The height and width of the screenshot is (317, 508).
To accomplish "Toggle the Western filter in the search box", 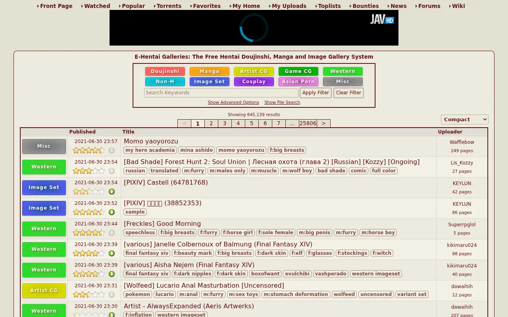I will [343, 71].
